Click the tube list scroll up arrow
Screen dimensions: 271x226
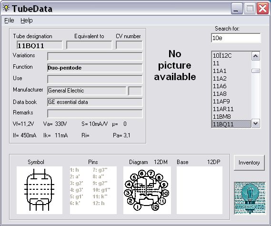coord(256,56)
